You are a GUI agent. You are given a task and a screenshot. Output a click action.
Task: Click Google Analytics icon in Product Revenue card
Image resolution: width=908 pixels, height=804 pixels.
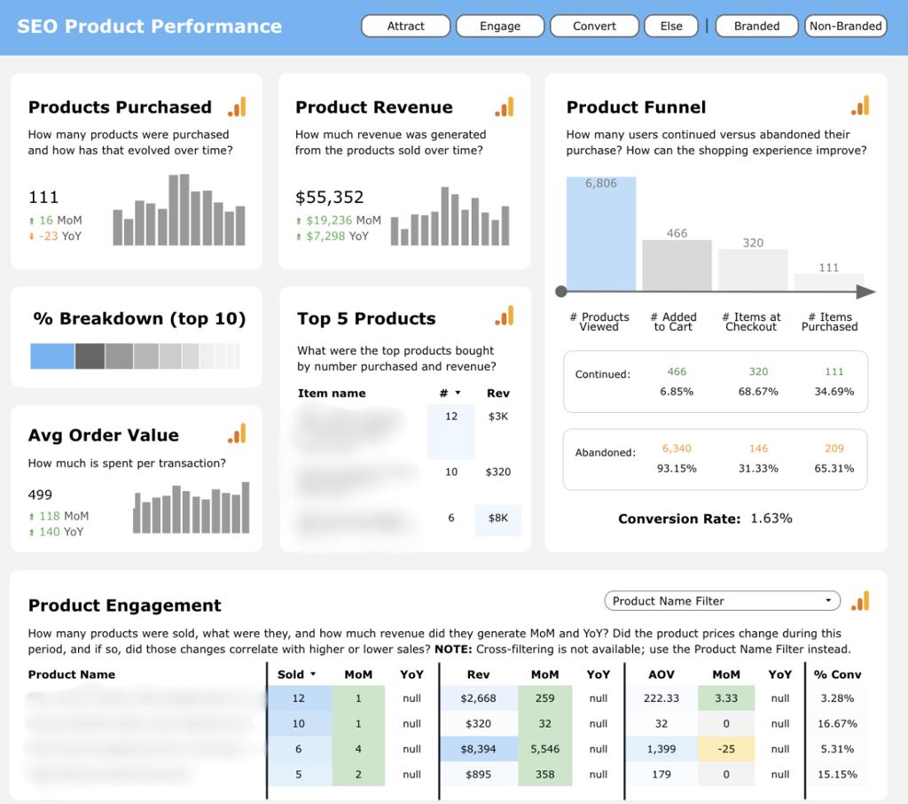pyautogui.click(x=505, y=106)
